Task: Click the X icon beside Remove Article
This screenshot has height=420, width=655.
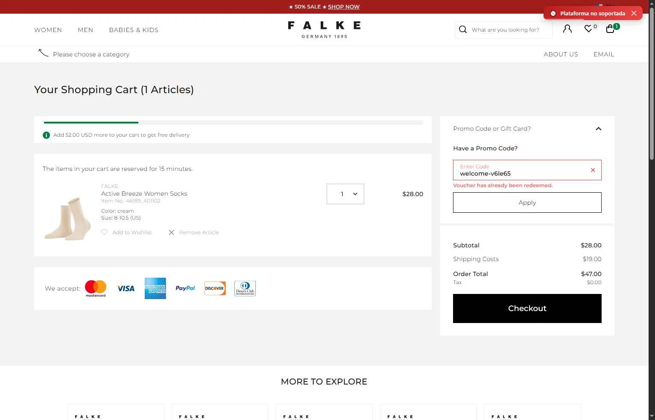Action: (171, 232)
